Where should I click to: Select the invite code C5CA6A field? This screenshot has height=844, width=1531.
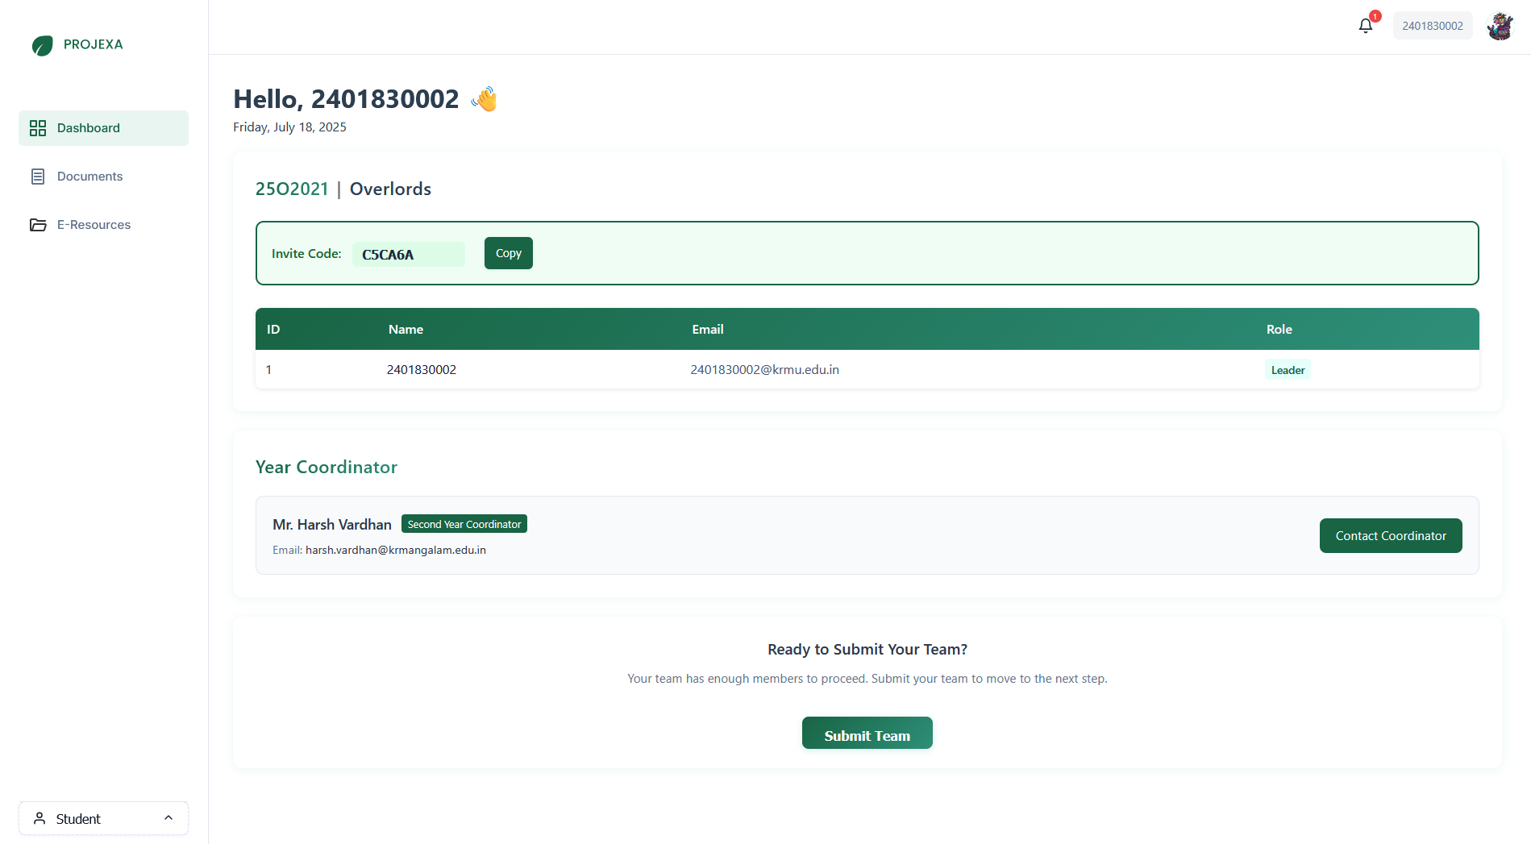408,254
